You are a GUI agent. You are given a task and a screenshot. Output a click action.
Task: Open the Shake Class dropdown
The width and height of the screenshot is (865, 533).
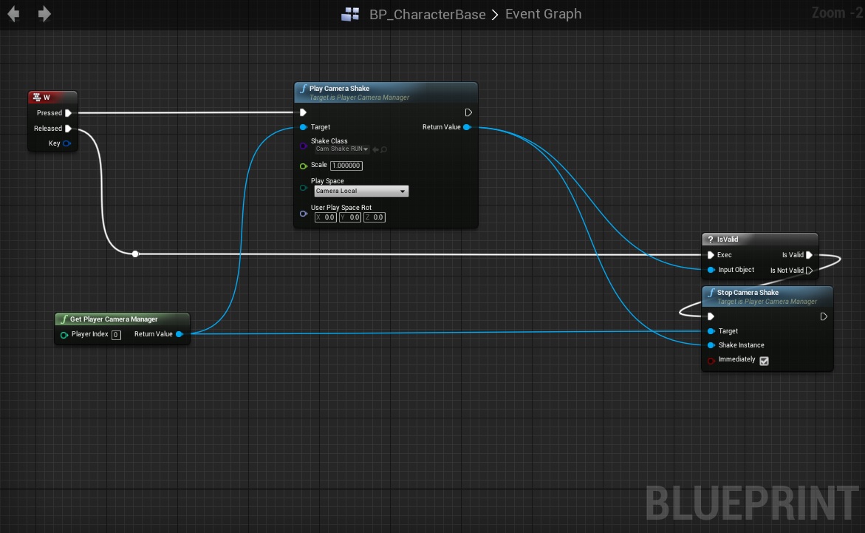click(x=342, y=149)
